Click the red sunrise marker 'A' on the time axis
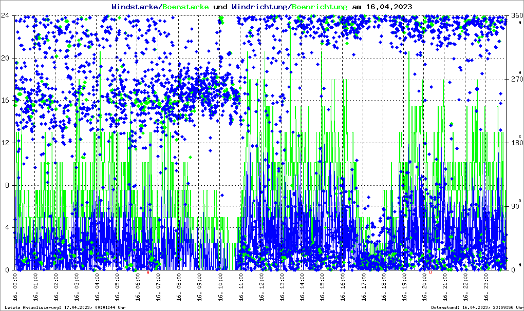Screen dimensions: 524x311 148,273
